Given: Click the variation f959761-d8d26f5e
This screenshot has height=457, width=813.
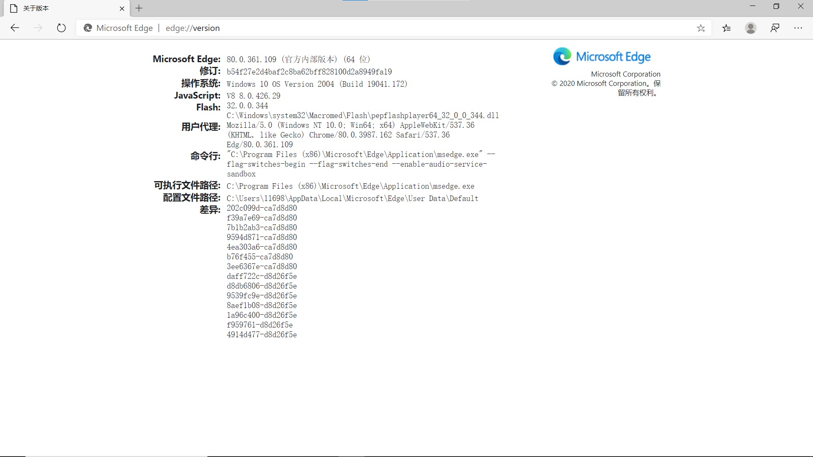Looking at the screenshot, I should pyautogui.click(x=260, y=325).
